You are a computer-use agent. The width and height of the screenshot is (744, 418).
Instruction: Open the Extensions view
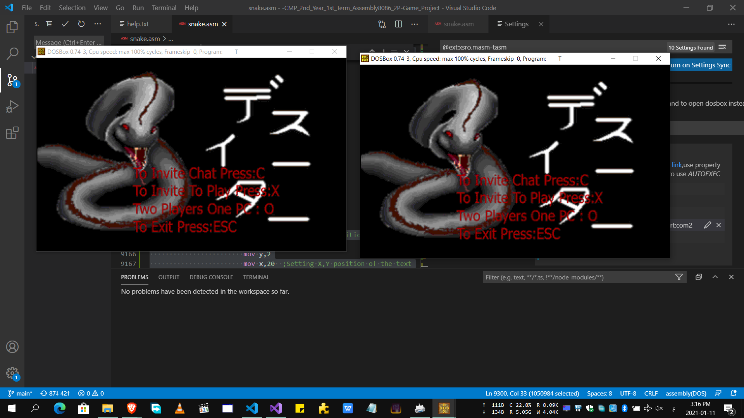[x=12, y=133]
